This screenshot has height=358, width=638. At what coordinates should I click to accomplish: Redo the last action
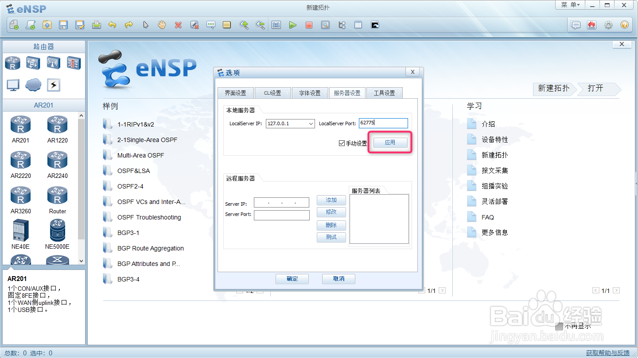coord(128,25)
